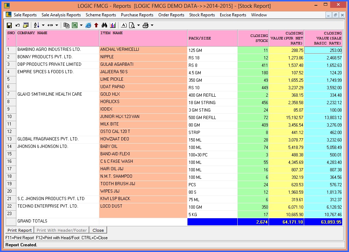The height and width of the screenshot is (252, 349).
Task: Select the ANCHAL VERMICELLI item cell
Action: (143, 50)
